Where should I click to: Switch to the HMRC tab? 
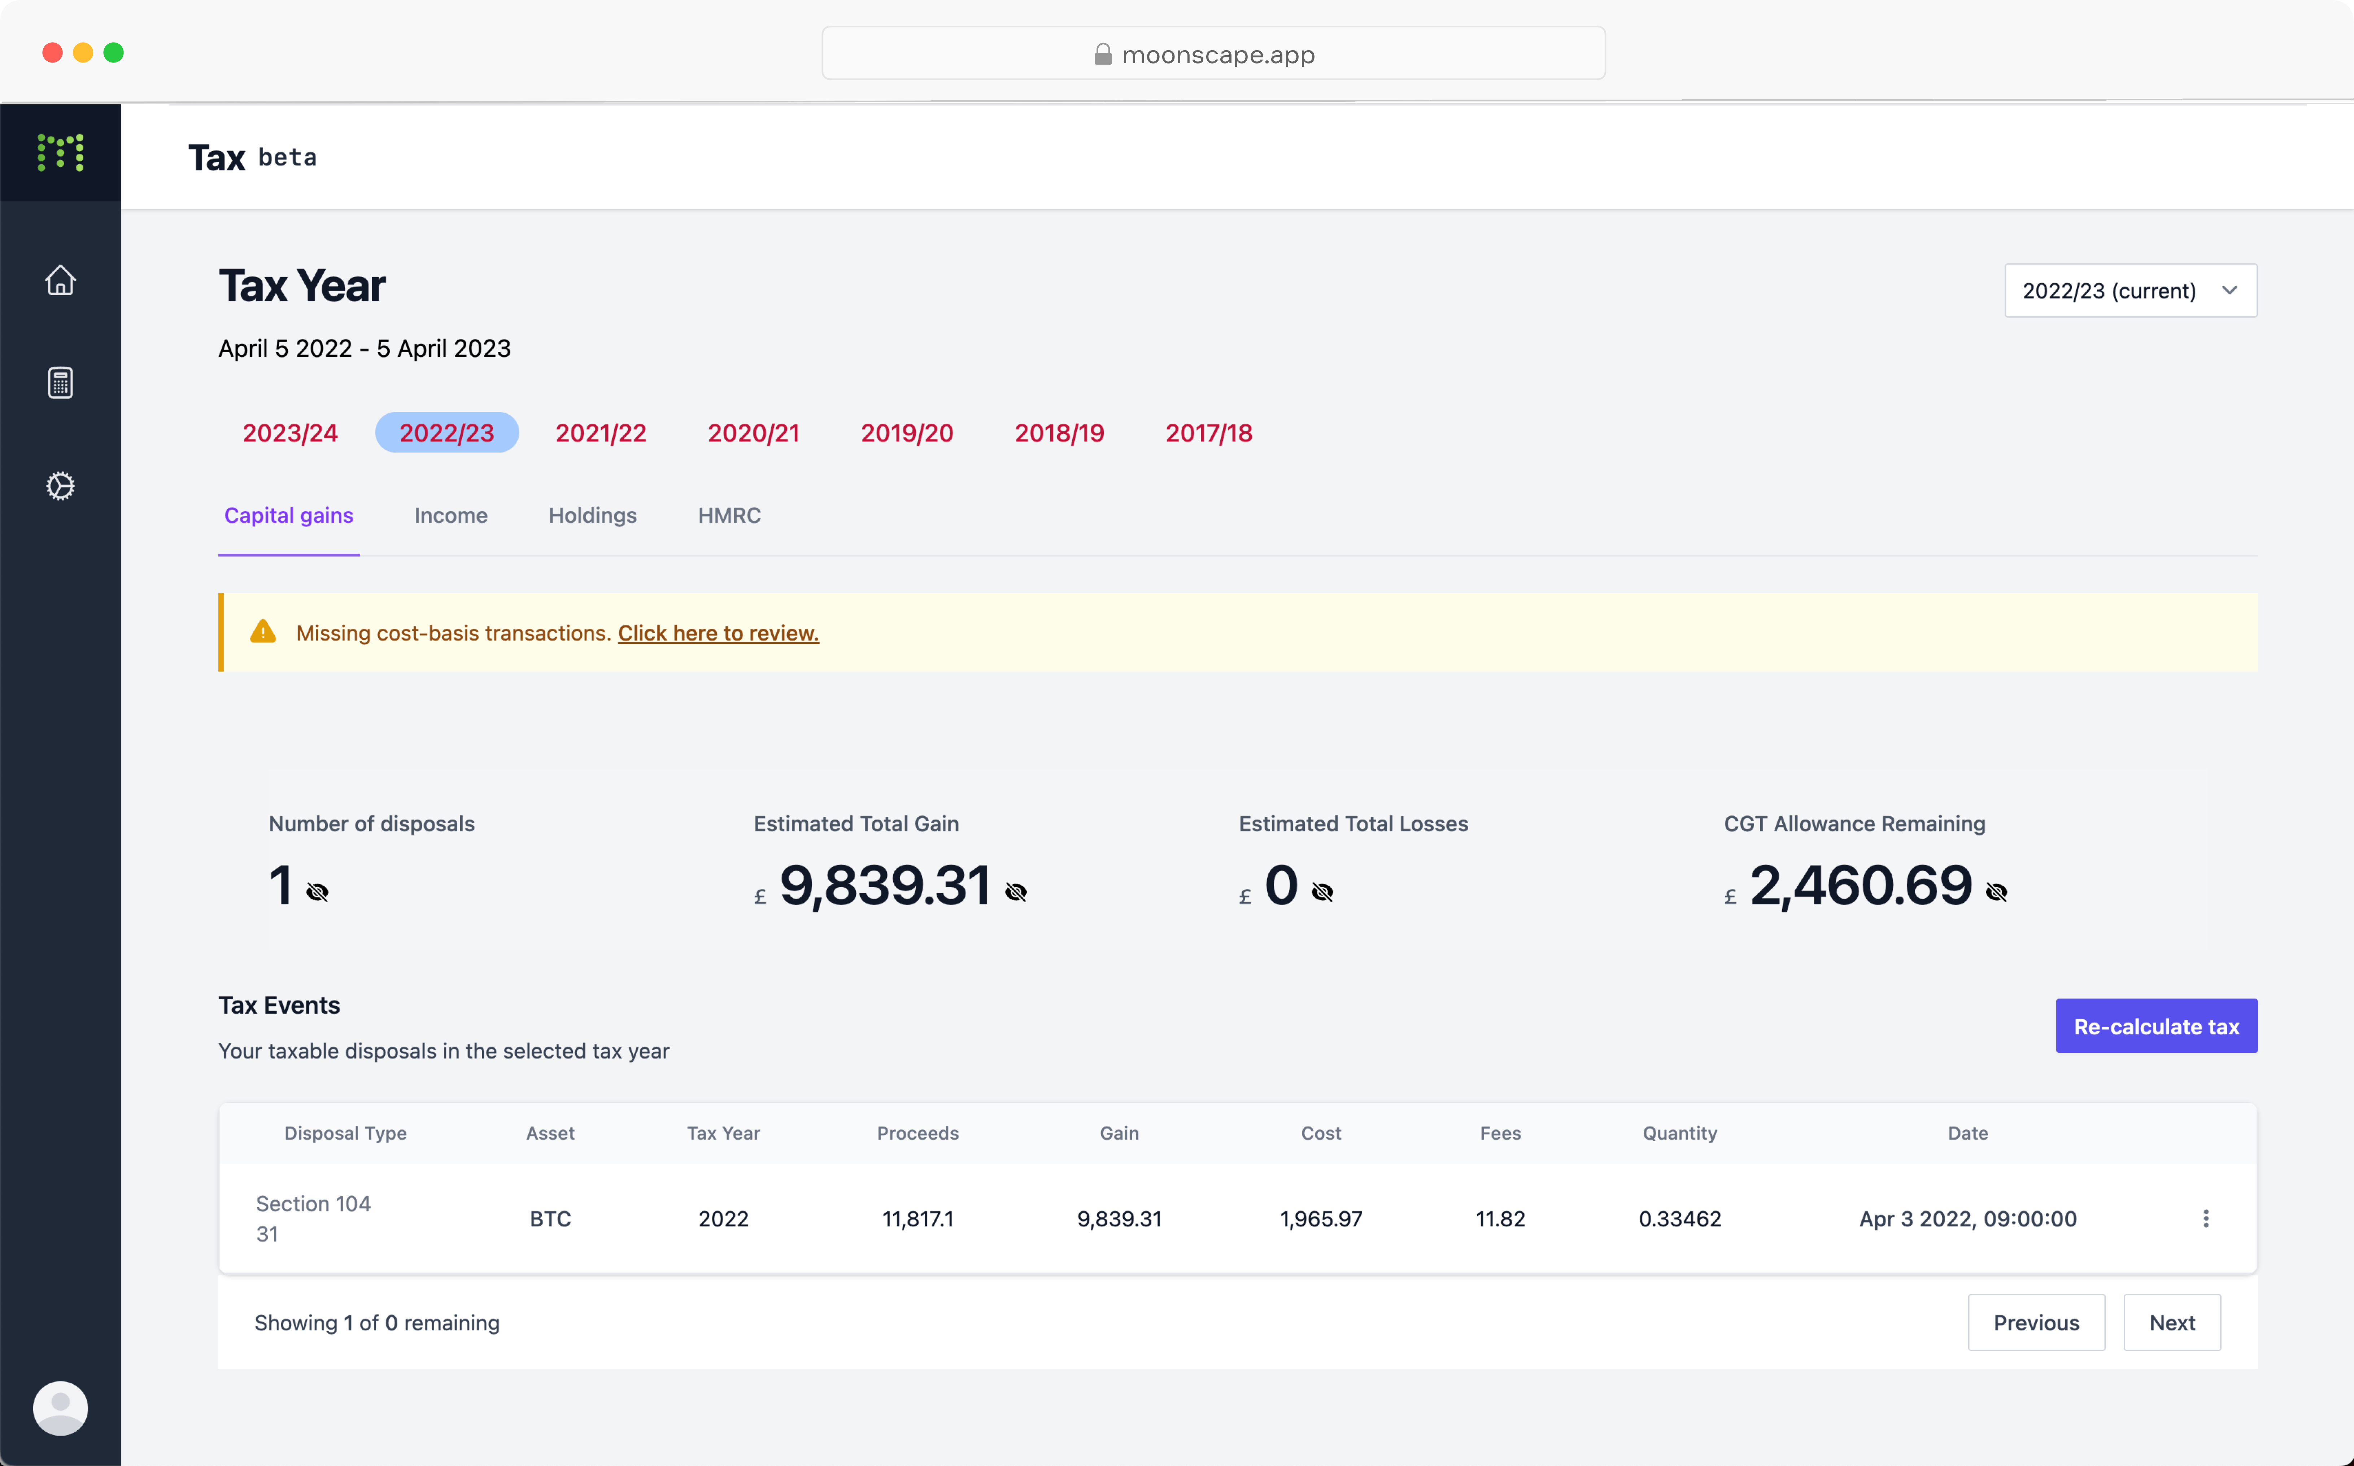coord(729,515)
